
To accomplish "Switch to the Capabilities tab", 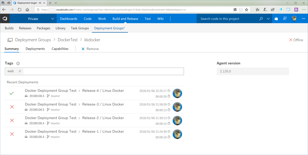I will (x=60, y=49).
